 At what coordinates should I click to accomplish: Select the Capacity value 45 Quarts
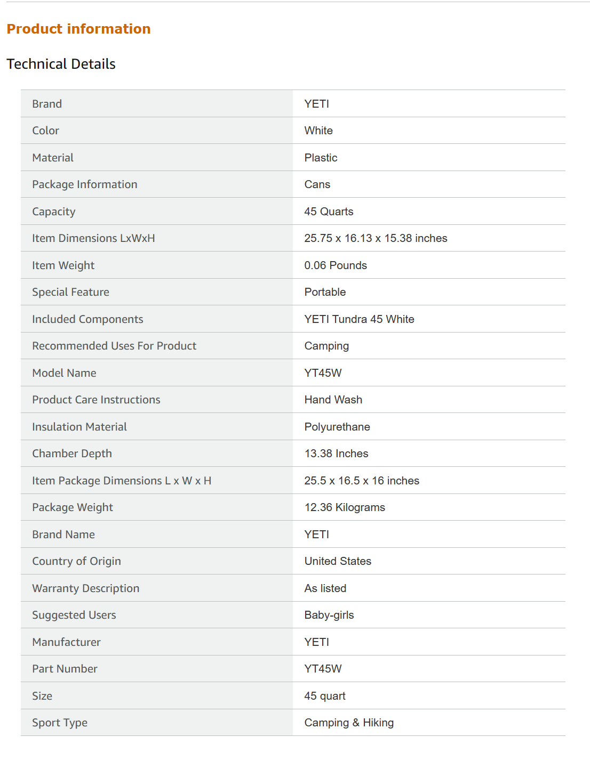329,212
